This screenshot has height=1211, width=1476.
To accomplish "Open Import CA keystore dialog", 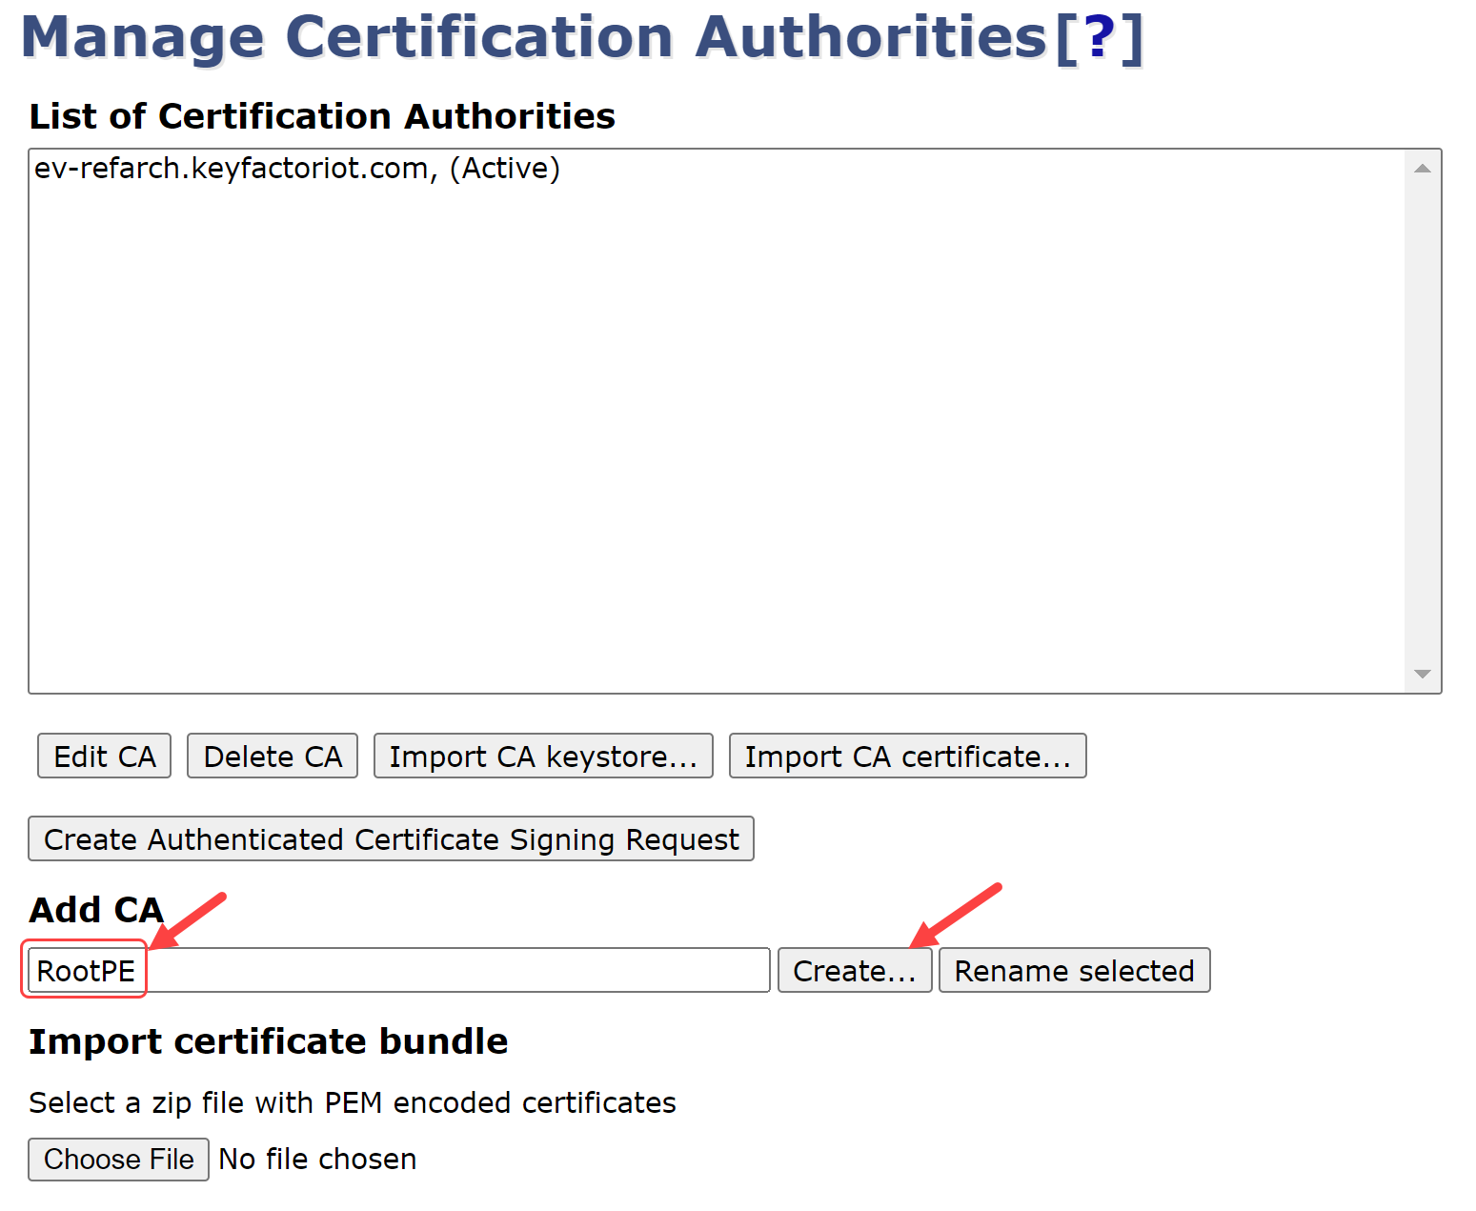I will (543, 757).
